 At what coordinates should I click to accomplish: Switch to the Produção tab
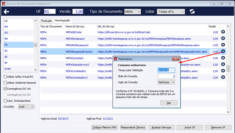[x=46, y=21]
